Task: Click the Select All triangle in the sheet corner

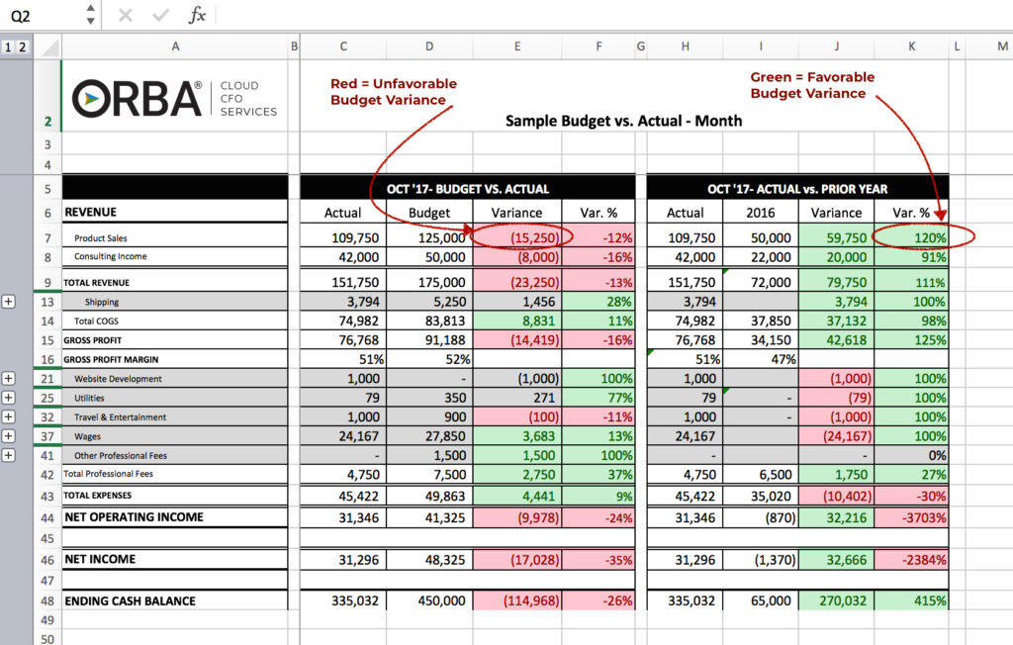Action: tap(52, 46)
